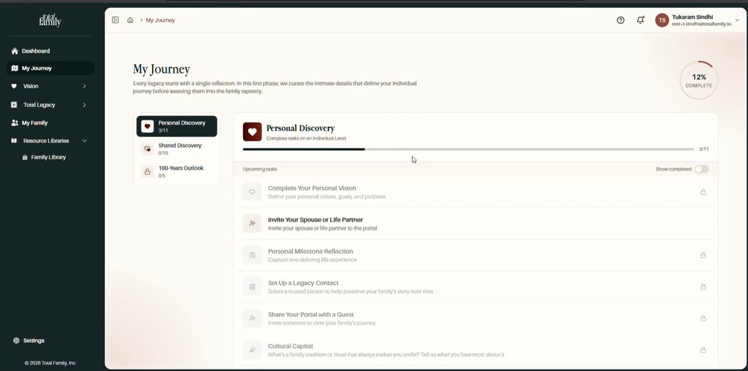Image resolution: width=748 pixels, height=371 pixels.
Task: Click the Resource Libraries book icon
Action: (14, 141)
